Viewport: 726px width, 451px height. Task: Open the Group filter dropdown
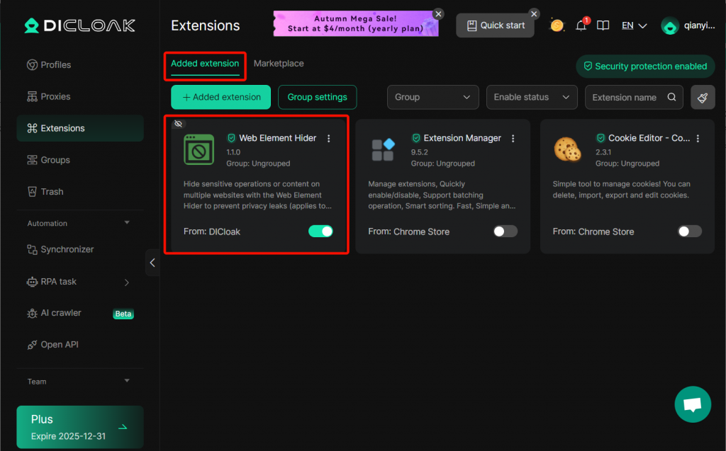point(432,97)
